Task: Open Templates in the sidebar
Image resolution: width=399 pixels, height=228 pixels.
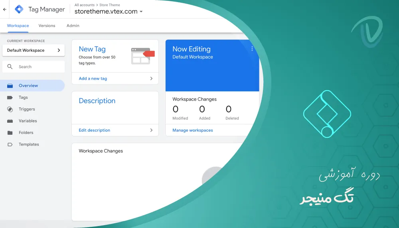Action: click(29, 144)
